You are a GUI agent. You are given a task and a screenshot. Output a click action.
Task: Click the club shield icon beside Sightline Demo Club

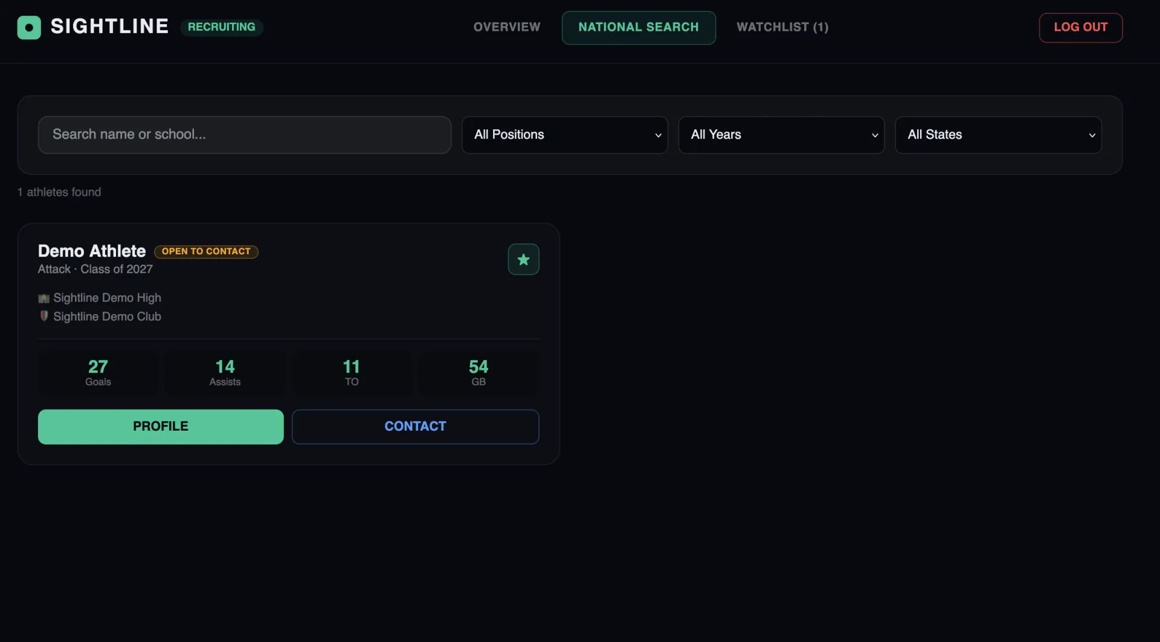(x=43, y=316)
